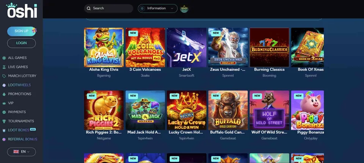364x163 pixels.
Task: Click the Tournaments trophy icon
Action: [x=4, y=121]
